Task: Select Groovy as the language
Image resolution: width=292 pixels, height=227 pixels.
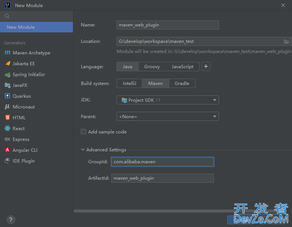Action: (152, 66)
